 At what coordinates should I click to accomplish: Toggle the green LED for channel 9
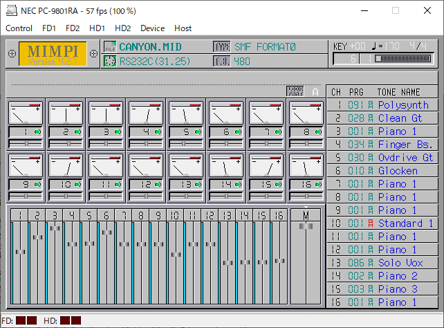click(37, 184)
